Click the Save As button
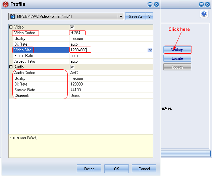This screenshot has height=176, width=212. click(x=136, y=16)
